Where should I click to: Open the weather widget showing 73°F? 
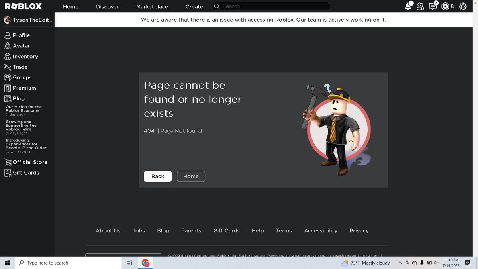coord(366,263)
